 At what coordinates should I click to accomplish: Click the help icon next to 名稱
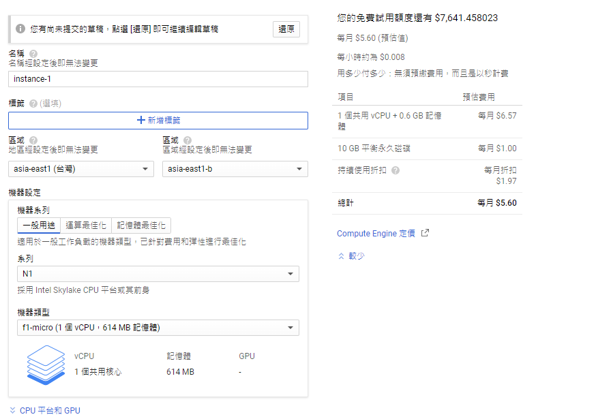(x=33, y=53)
